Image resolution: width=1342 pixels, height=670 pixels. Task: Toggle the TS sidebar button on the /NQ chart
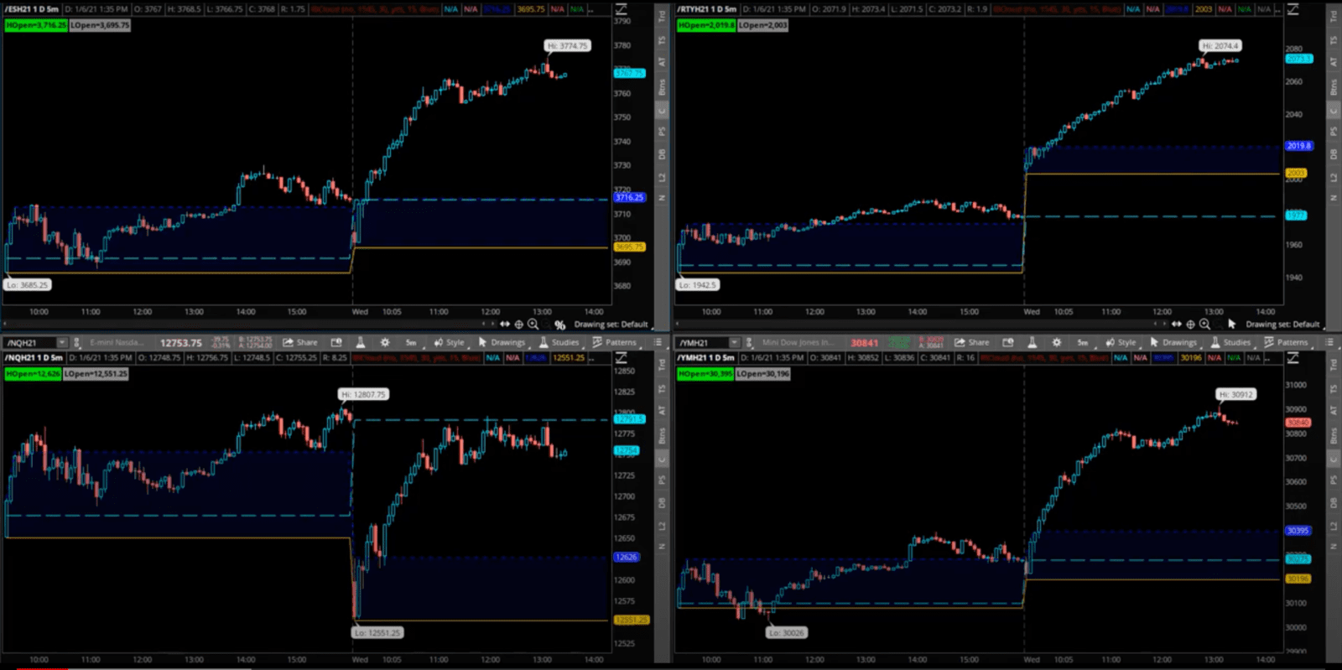point(662,388)
